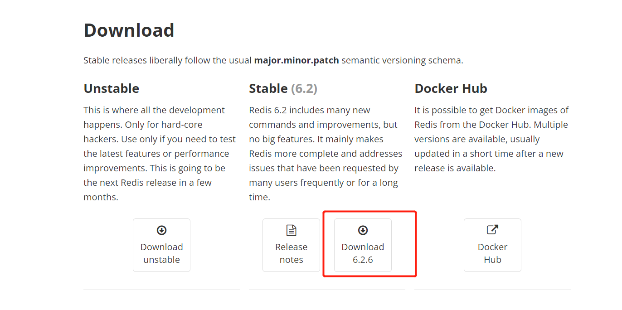622x310 pixels.
Task: Click the "Unstable" section heading
Action: (112, 88)
